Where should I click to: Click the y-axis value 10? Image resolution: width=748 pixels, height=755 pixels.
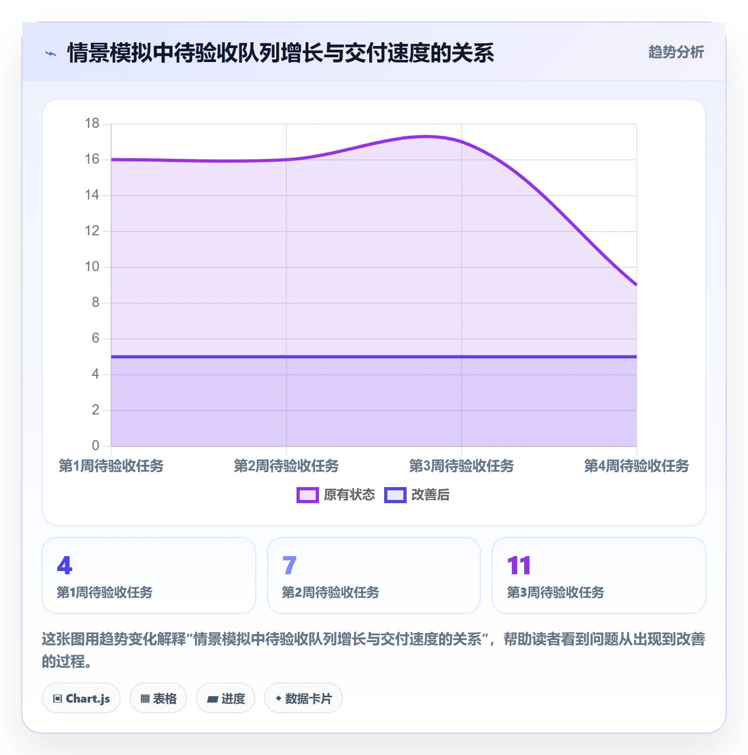(92, 266)
